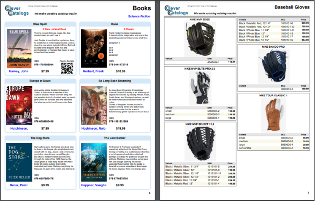Select the Black / Metallic Red, 12 1/4" variant
Screen dimensions: 315x201
click(x=255, y=23)
